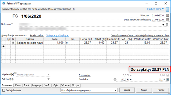Image resolution: width=171 pixels, height=95 pixels.
Task: Open calculator icon in Gotówka row
Action: (167, 80)
